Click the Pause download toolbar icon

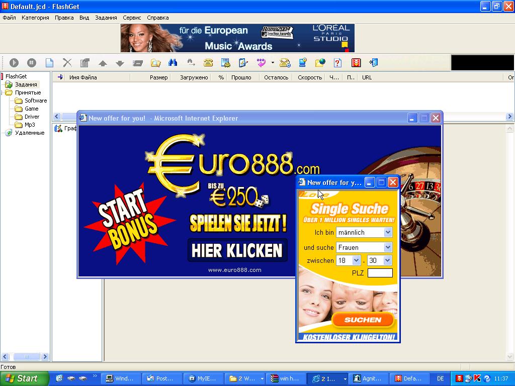32,62
